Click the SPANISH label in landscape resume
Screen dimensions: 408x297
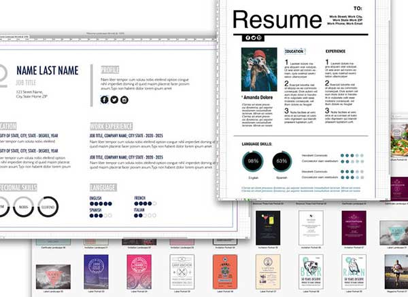[x=95, y=210]
